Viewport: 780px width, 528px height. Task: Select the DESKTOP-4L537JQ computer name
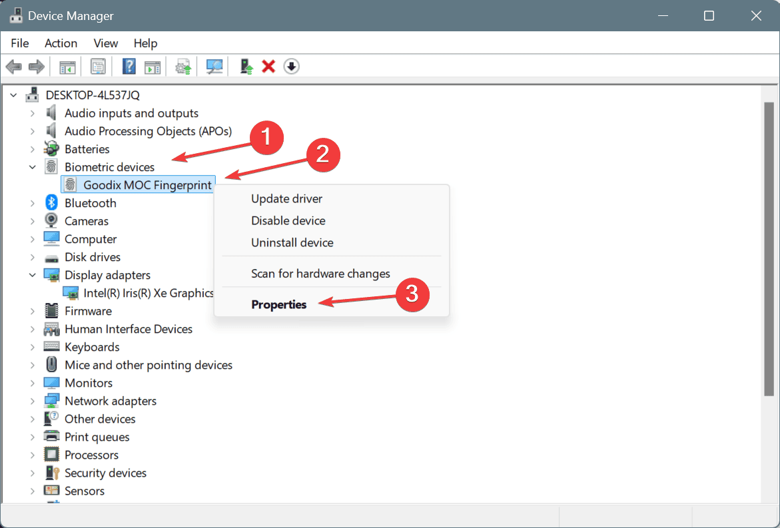pos(93,95)
